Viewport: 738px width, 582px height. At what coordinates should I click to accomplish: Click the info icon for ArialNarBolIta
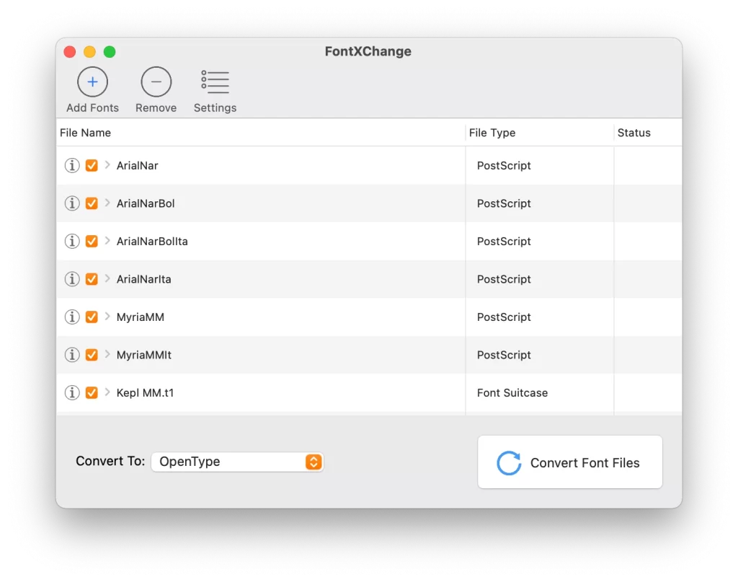click(x=72, y=241)
